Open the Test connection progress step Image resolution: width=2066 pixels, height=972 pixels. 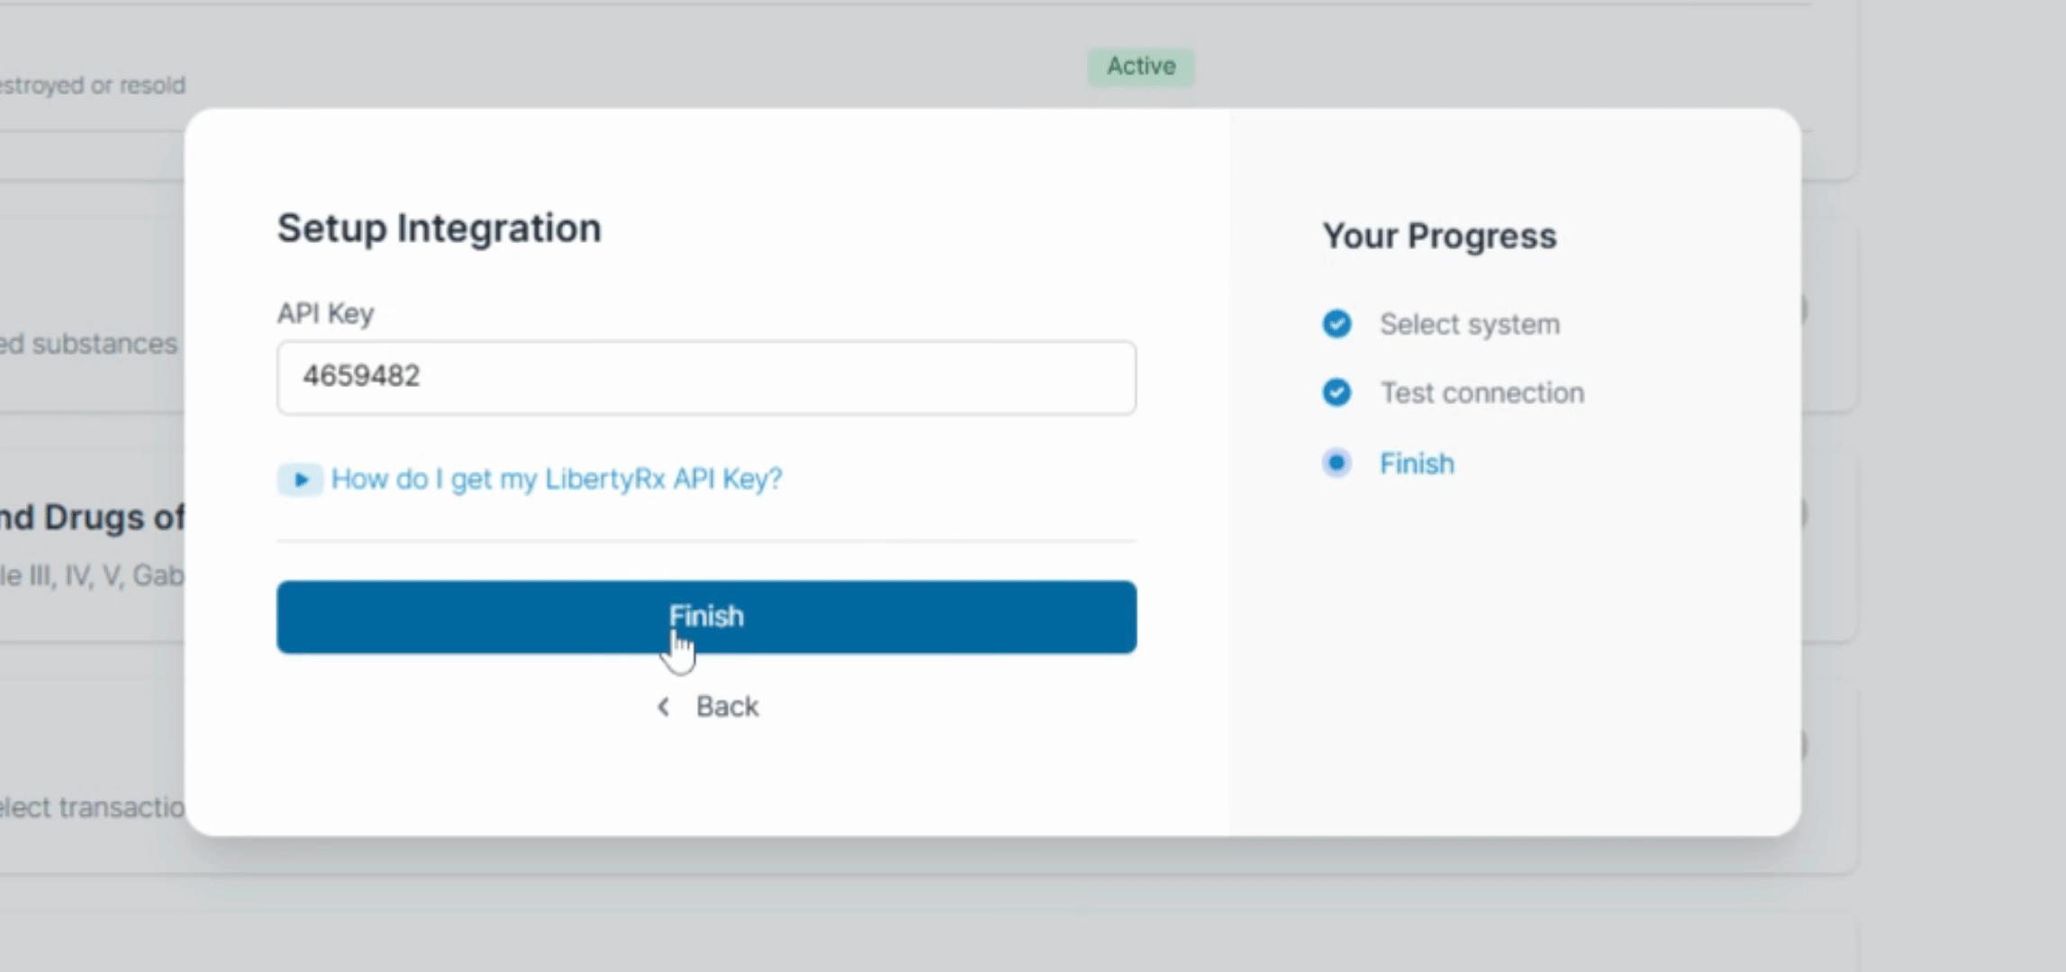click(1482, 392)
